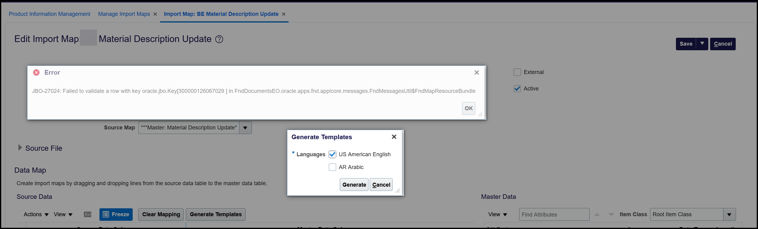Click the Source Map value field
The width and height of the screenshot is (758, 229).
tap(189, 128)
